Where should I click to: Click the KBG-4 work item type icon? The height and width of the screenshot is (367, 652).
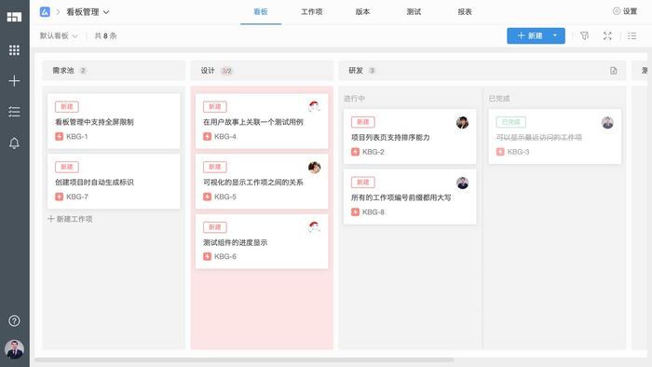point(207,136)
